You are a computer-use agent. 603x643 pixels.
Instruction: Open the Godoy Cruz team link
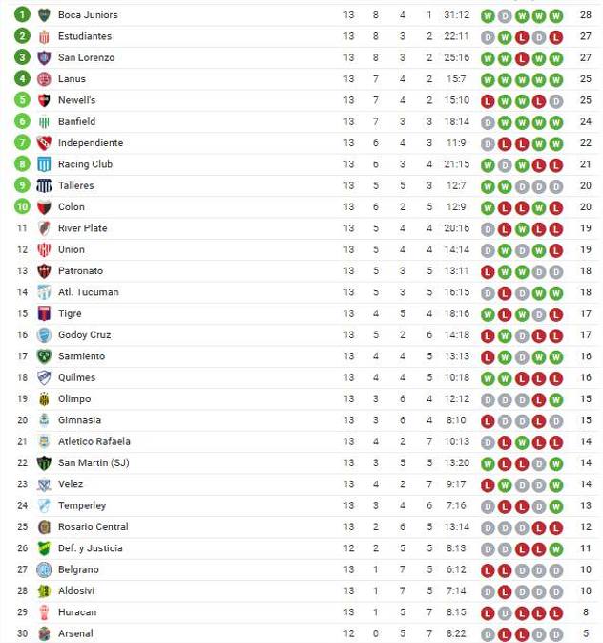(84, 335)
